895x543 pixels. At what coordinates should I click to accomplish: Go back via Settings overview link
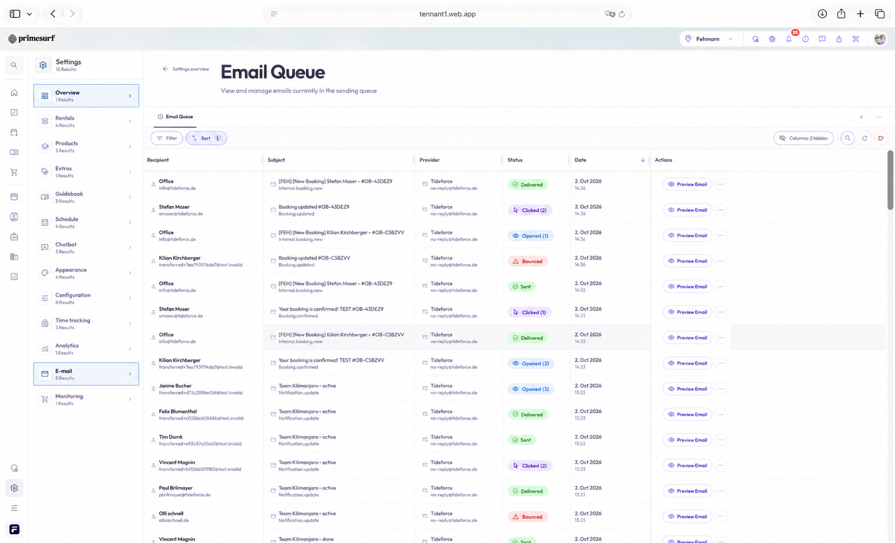point(186,69)
